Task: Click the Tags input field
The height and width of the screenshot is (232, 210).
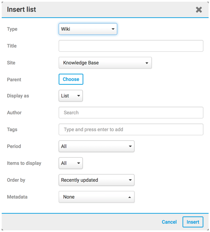Action: [131, 129]
